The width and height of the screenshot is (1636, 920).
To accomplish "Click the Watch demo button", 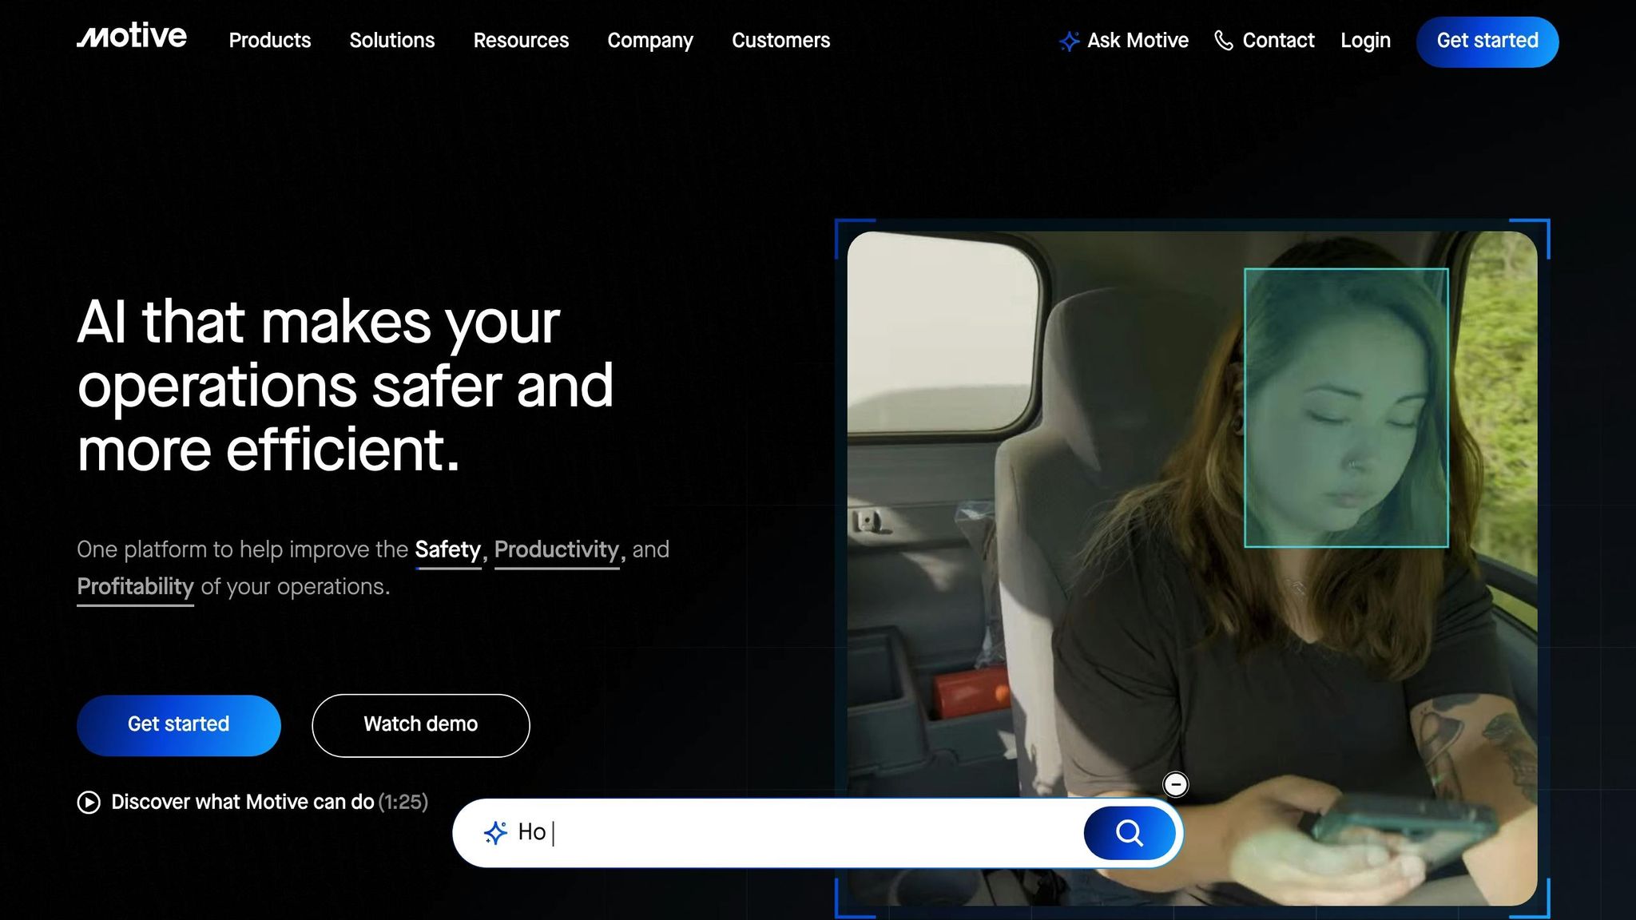I will (x=420, y=724).
